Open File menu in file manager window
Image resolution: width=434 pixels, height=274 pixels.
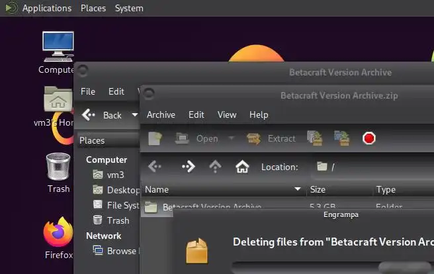(x=88, y=91)
